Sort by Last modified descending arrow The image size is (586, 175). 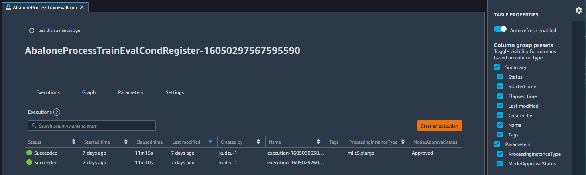pos(210,142)
